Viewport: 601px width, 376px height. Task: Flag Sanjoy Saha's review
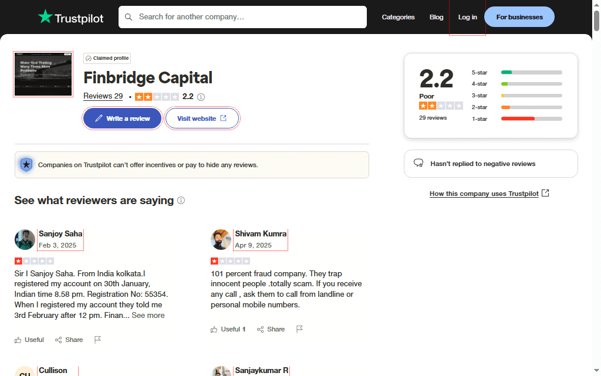(98, 340)
